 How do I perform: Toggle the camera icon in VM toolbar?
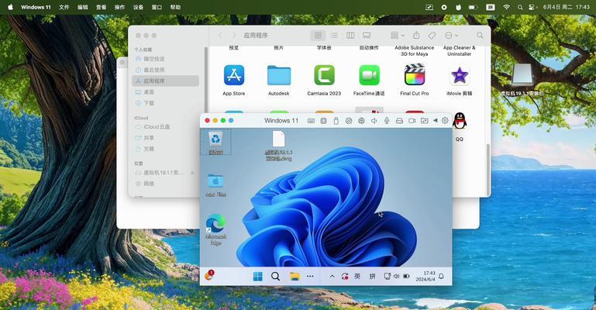click(412, 121)
